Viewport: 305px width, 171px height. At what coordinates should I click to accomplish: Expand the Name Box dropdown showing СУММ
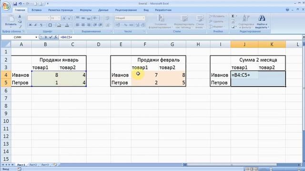pyautogui.click(x=36, y=37)
